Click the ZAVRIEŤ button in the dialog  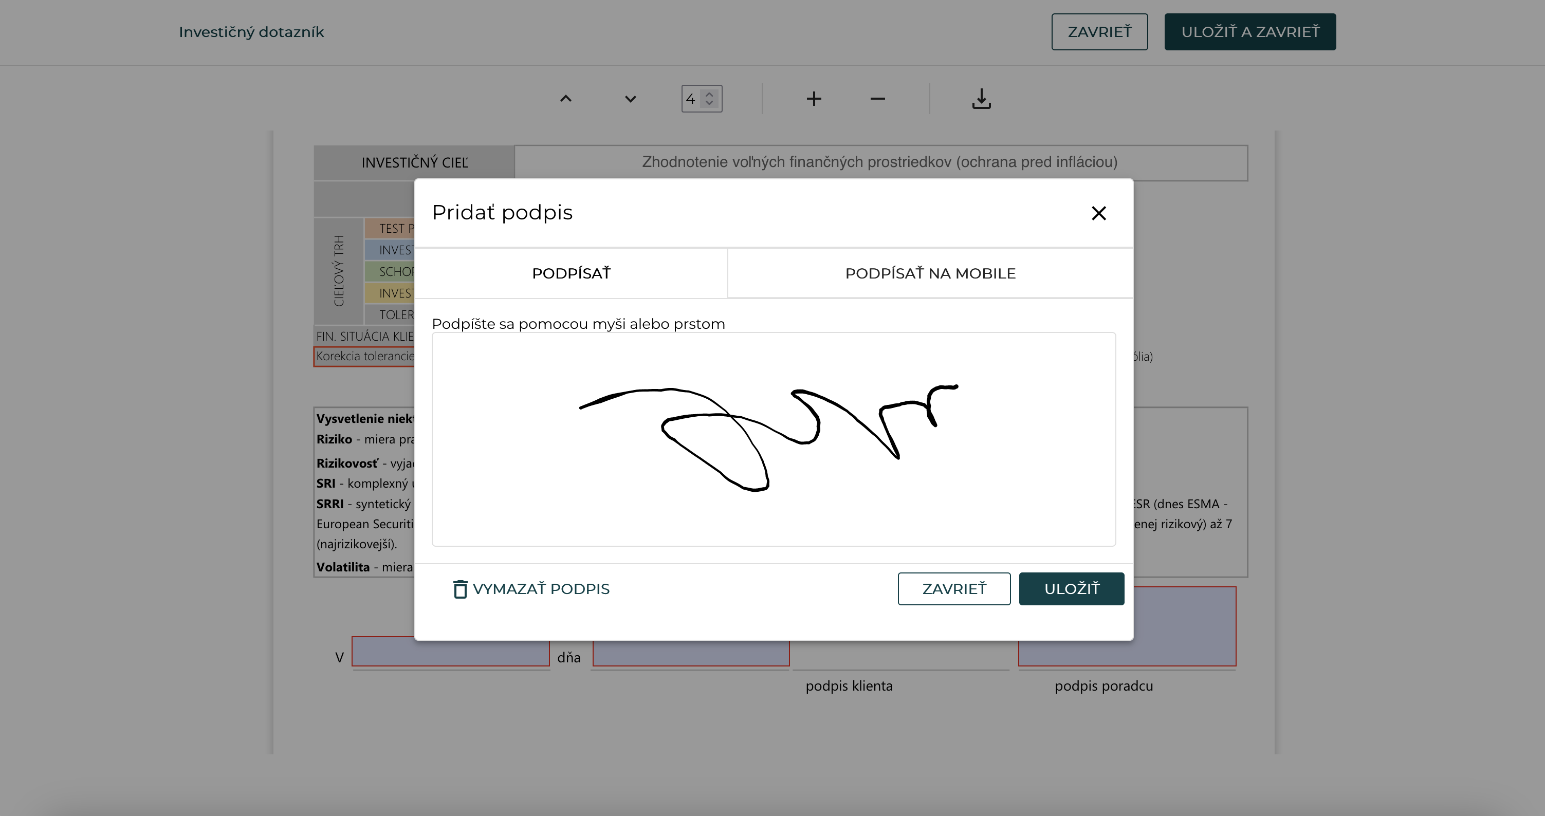point(953,589)
